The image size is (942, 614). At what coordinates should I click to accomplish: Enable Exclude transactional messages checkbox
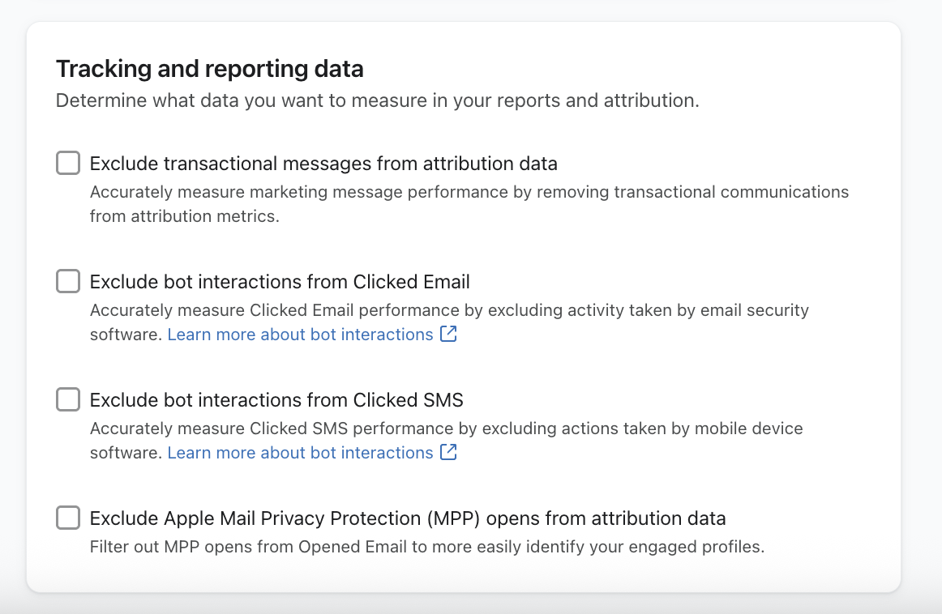click(x=68, y=163)
